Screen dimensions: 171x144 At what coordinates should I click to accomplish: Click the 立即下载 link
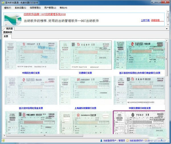145,20
